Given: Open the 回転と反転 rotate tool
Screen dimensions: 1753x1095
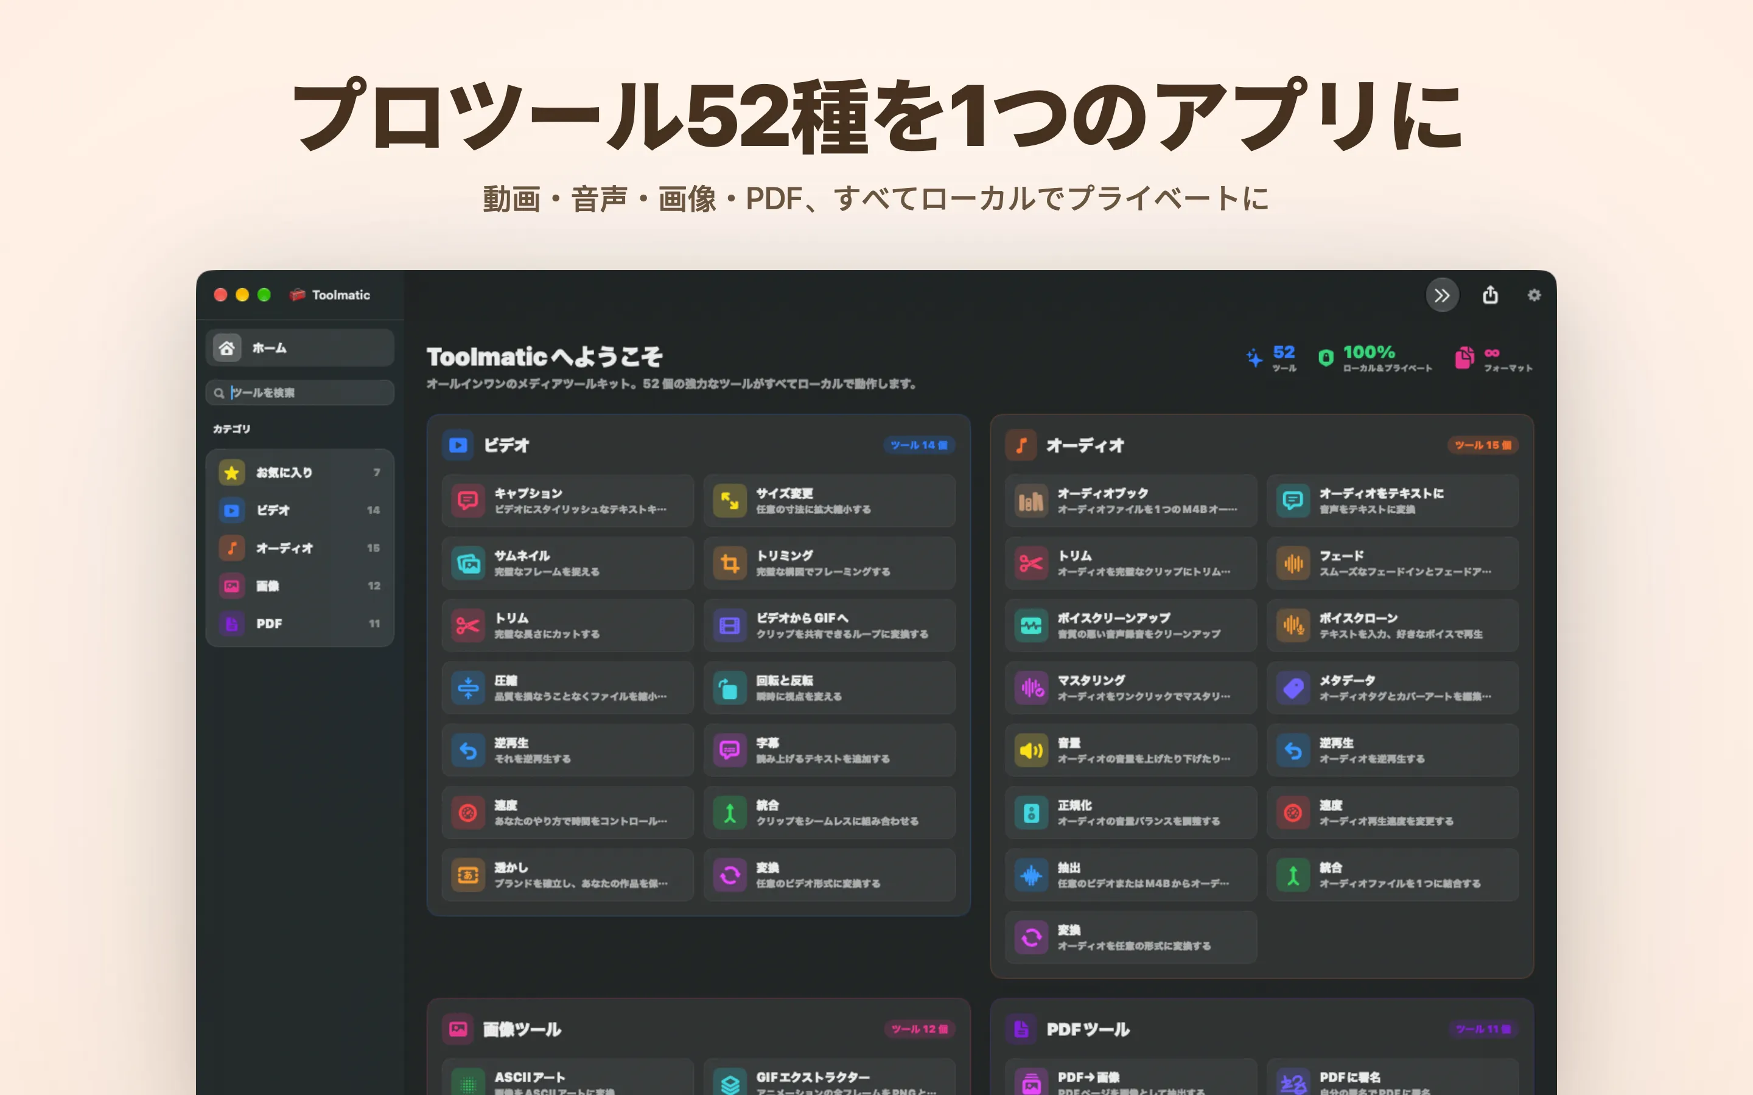Looking at the screenshot, I should [x=830, y=687].
